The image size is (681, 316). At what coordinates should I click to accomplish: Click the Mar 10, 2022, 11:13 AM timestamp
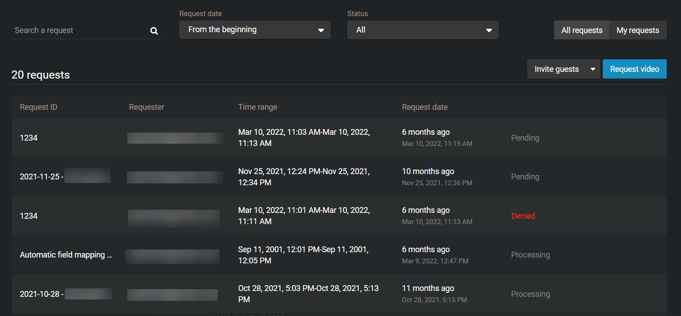click(x=437, y=222)
